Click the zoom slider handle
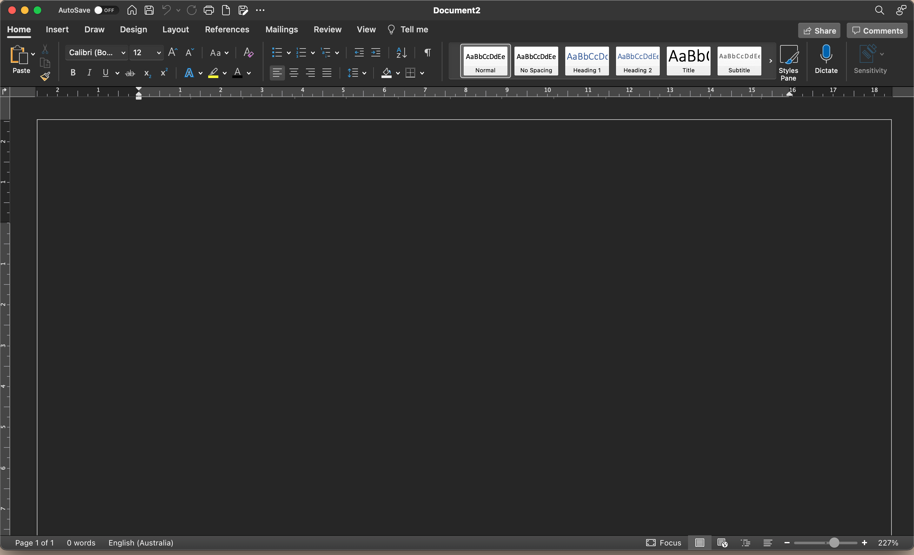Screen dimensions: 914x555 pos(834,543)
